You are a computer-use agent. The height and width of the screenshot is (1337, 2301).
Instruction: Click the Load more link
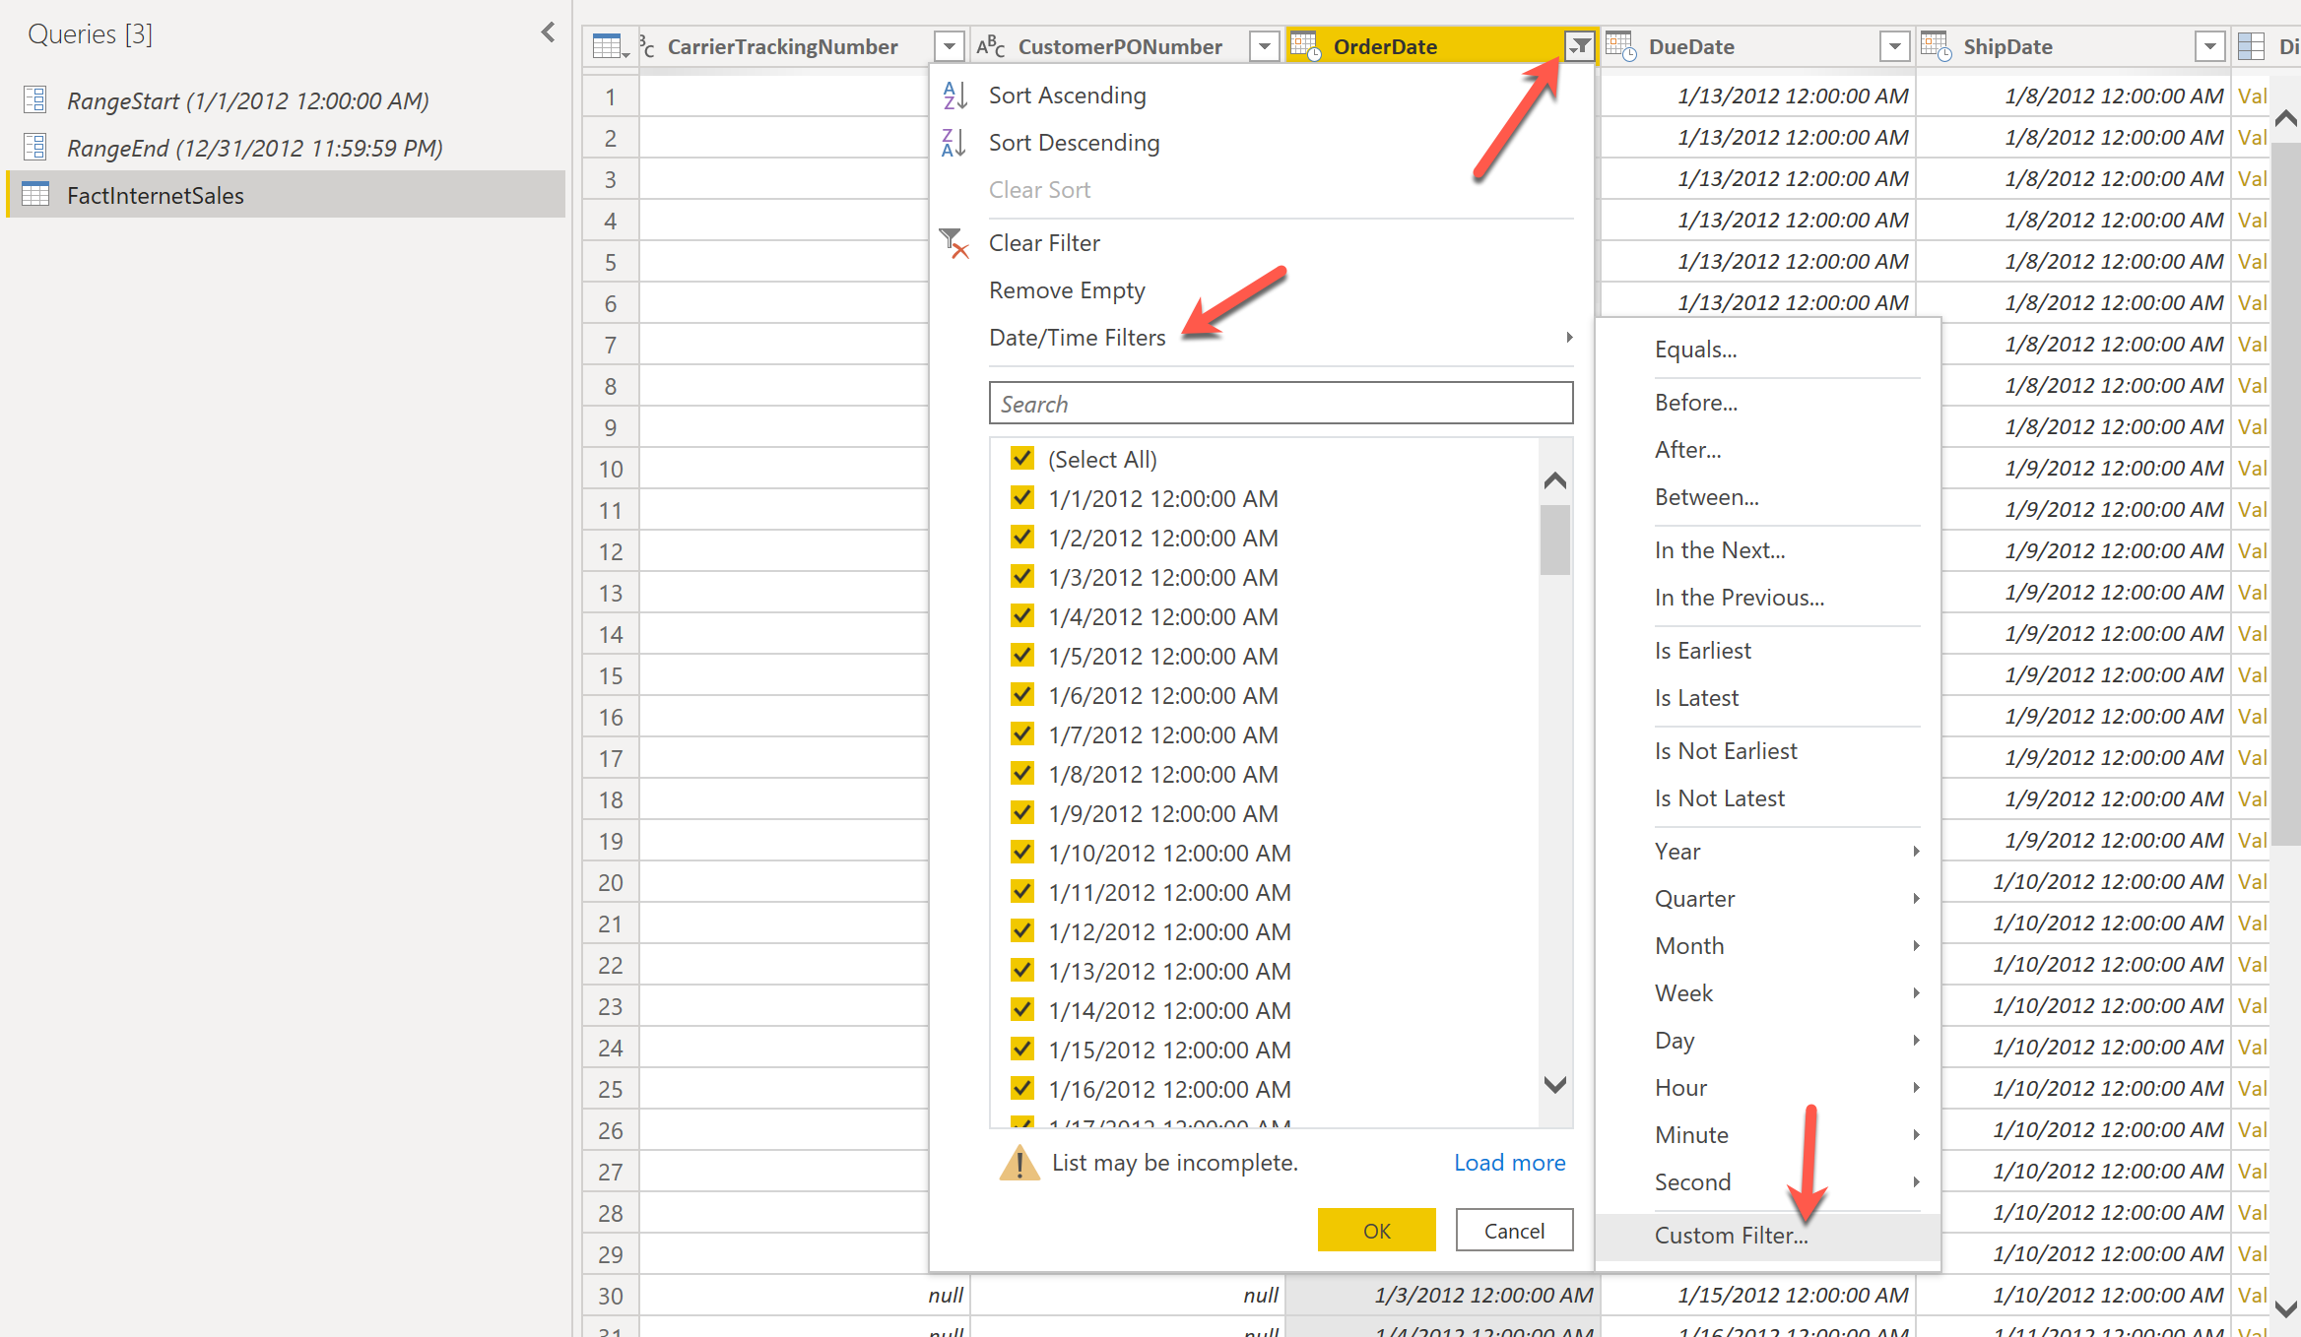tap(1509, 1163)
